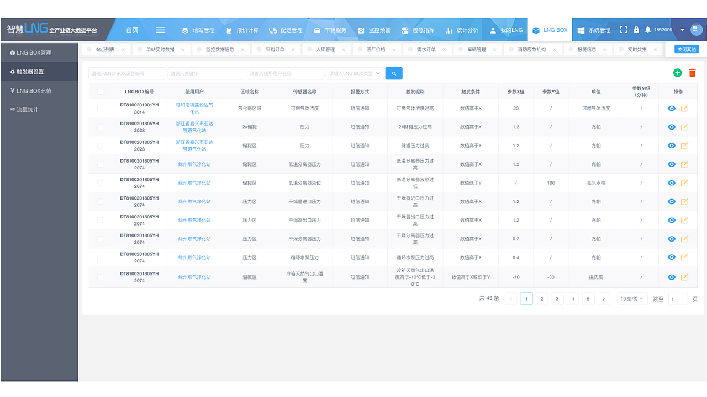Viewport: 707px width, 397px height.
Task: Go to page 5 in pagination
Action: pyautogui.click(x=588, y=299)
